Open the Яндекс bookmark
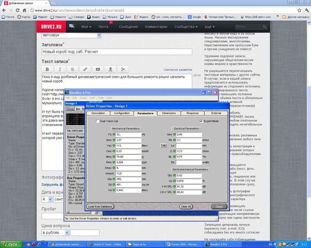The image size is (311, 248). click(142, 17)
